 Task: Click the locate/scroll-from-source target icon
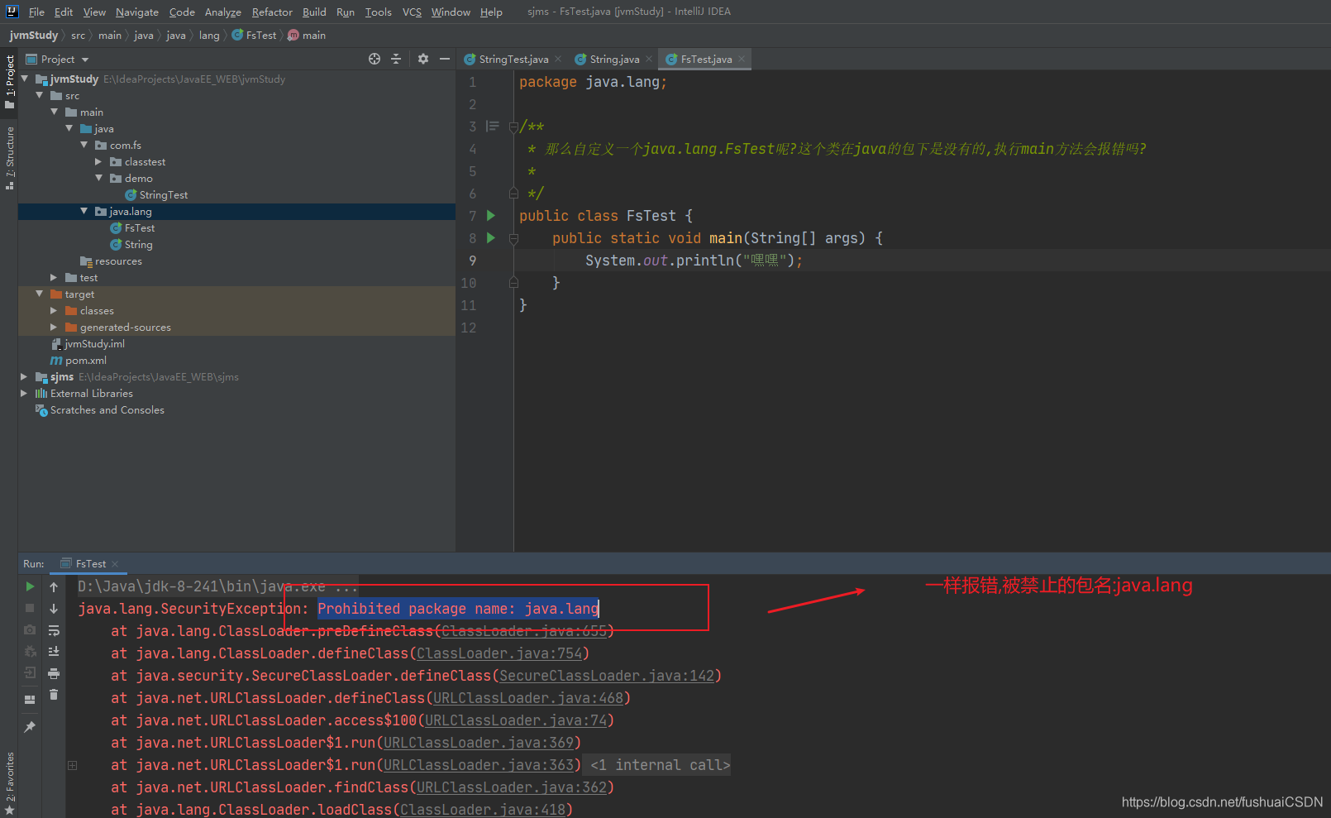tap(374, 59)
